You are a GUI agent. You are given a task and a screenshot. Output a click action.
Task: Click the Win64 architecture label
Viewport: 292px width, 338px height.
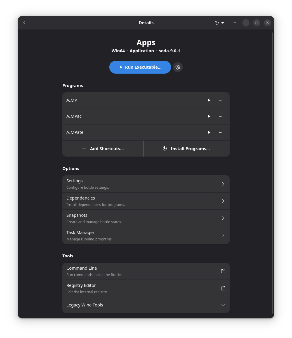tap(118, 51)
